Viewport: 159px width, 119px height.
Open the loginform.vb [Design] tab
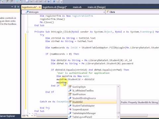[x=55, y=7]
